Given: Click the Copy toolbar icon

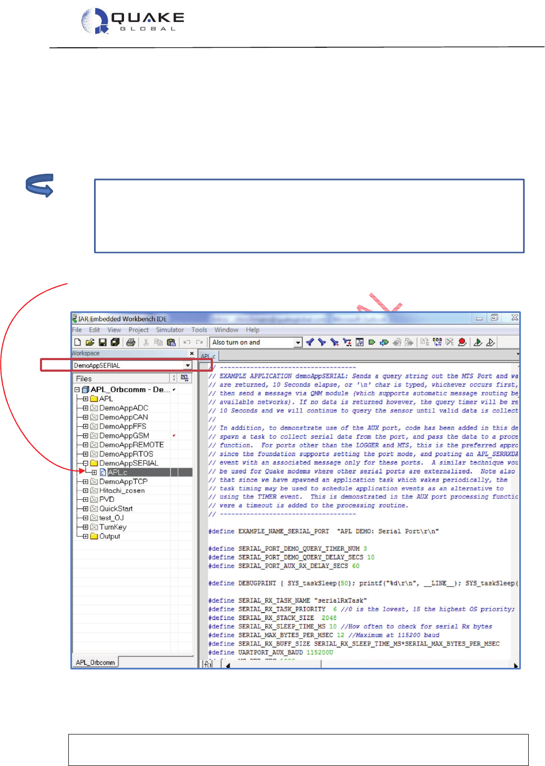Looking at the screenshot, I should [x=158, y=342].
